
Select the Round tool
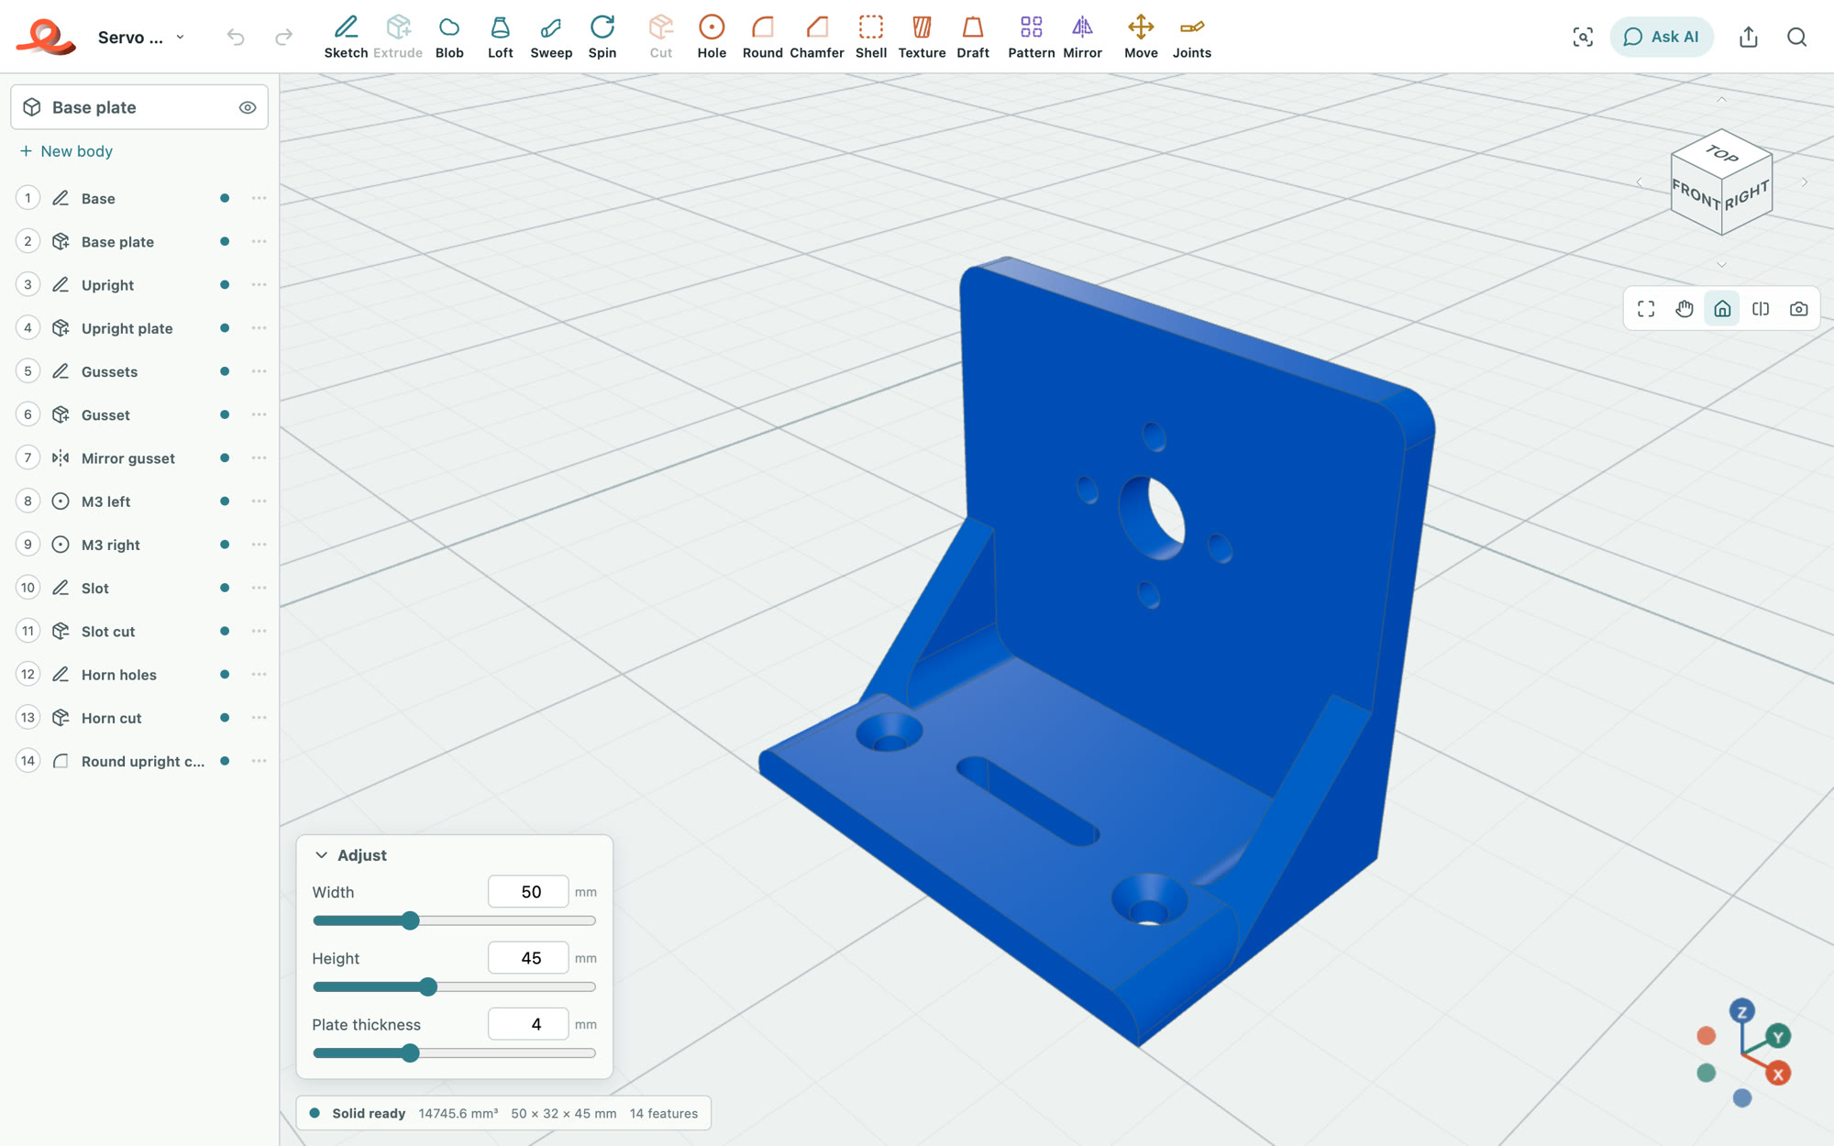pyautogui.click(x=762, y=37)
